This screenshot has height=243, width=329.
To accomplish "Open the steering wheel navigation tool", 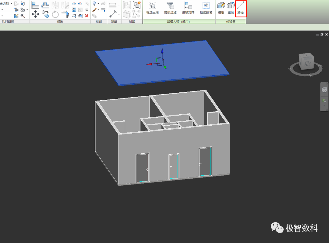I will (x=324, y=90).
